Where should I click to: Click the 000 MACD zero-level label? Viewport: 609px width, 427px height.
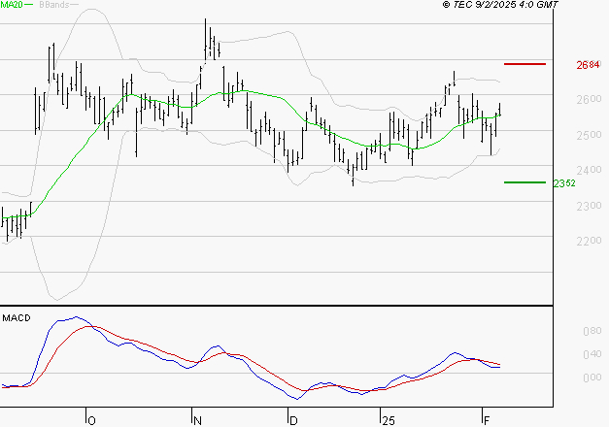(590, 377)
